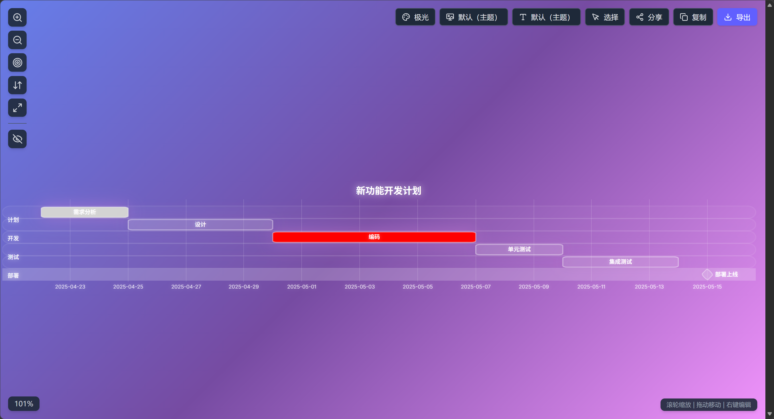Click the zoom in magnifier icon
This screenshot has width=774, height=419.
(17, 17)
